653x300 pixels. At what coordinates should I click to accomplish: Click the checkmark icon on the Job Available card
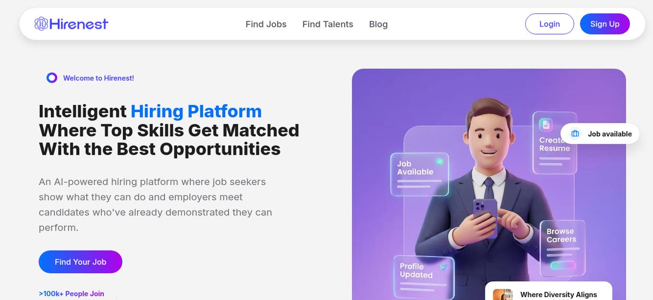[439, 162]
